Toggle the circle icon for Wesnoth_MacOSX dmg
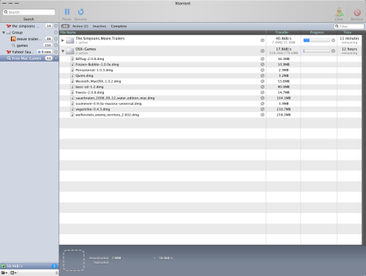Image resolution: width=366 pixels, height=276 pixels. (x=262, y=81)
